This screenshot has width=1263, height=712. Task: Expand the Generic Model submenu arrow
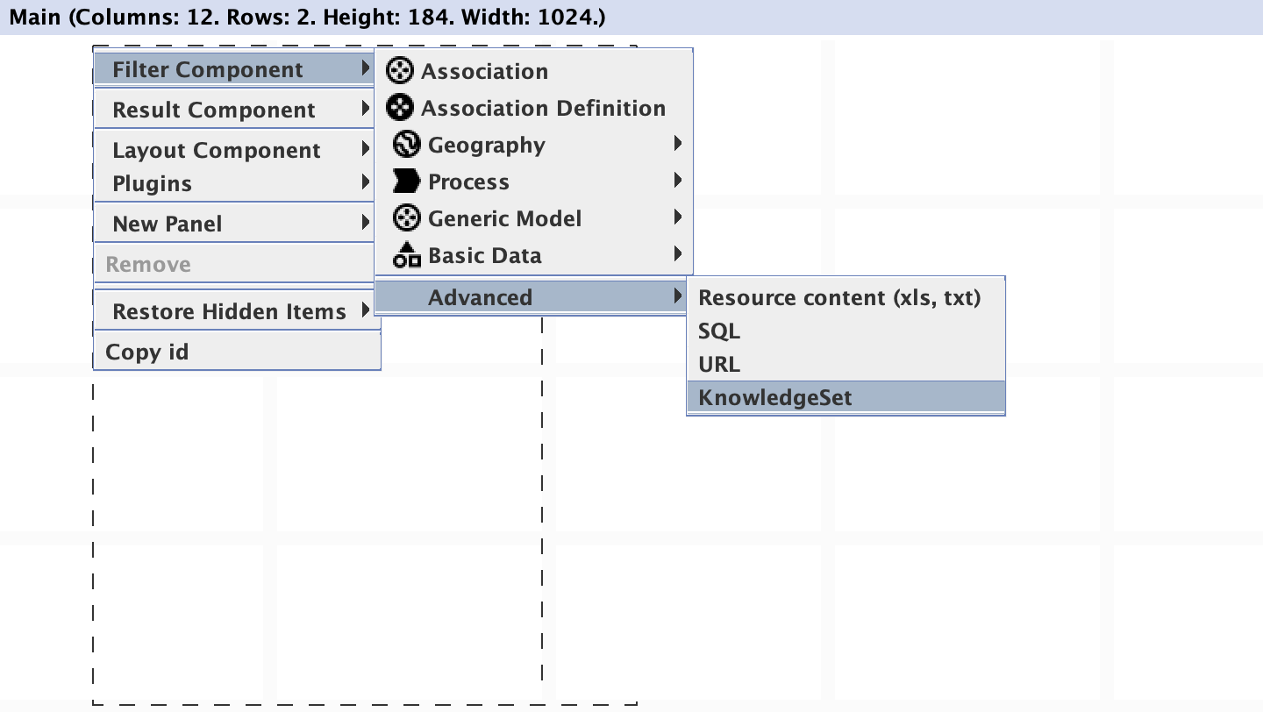click(x=677, y=217)
